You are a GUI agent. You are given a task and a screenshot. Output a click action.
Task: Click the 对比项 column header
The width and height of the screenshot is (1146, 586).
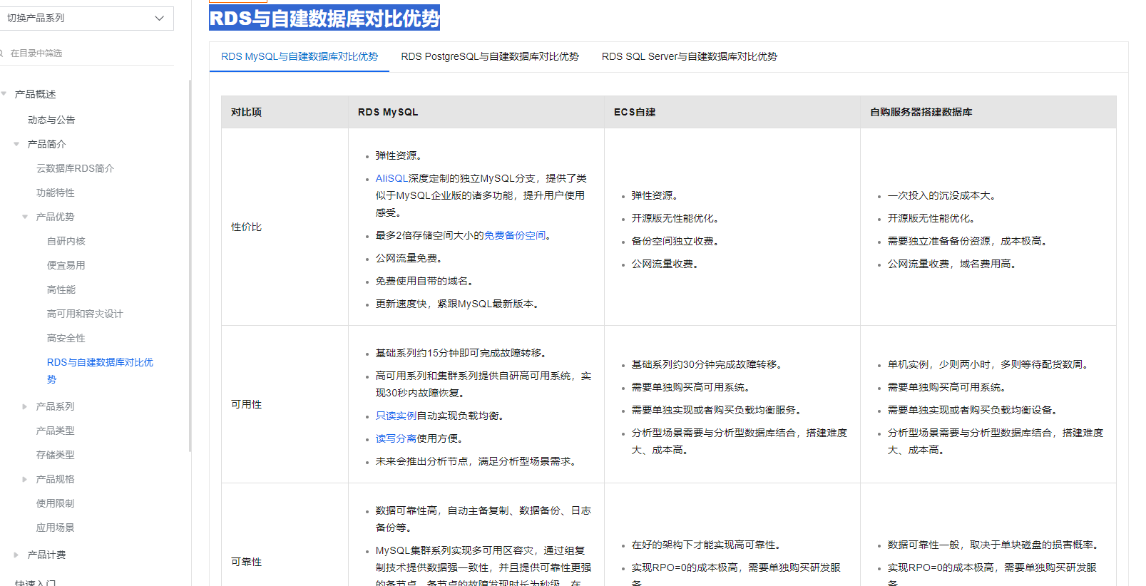[247, 112]
